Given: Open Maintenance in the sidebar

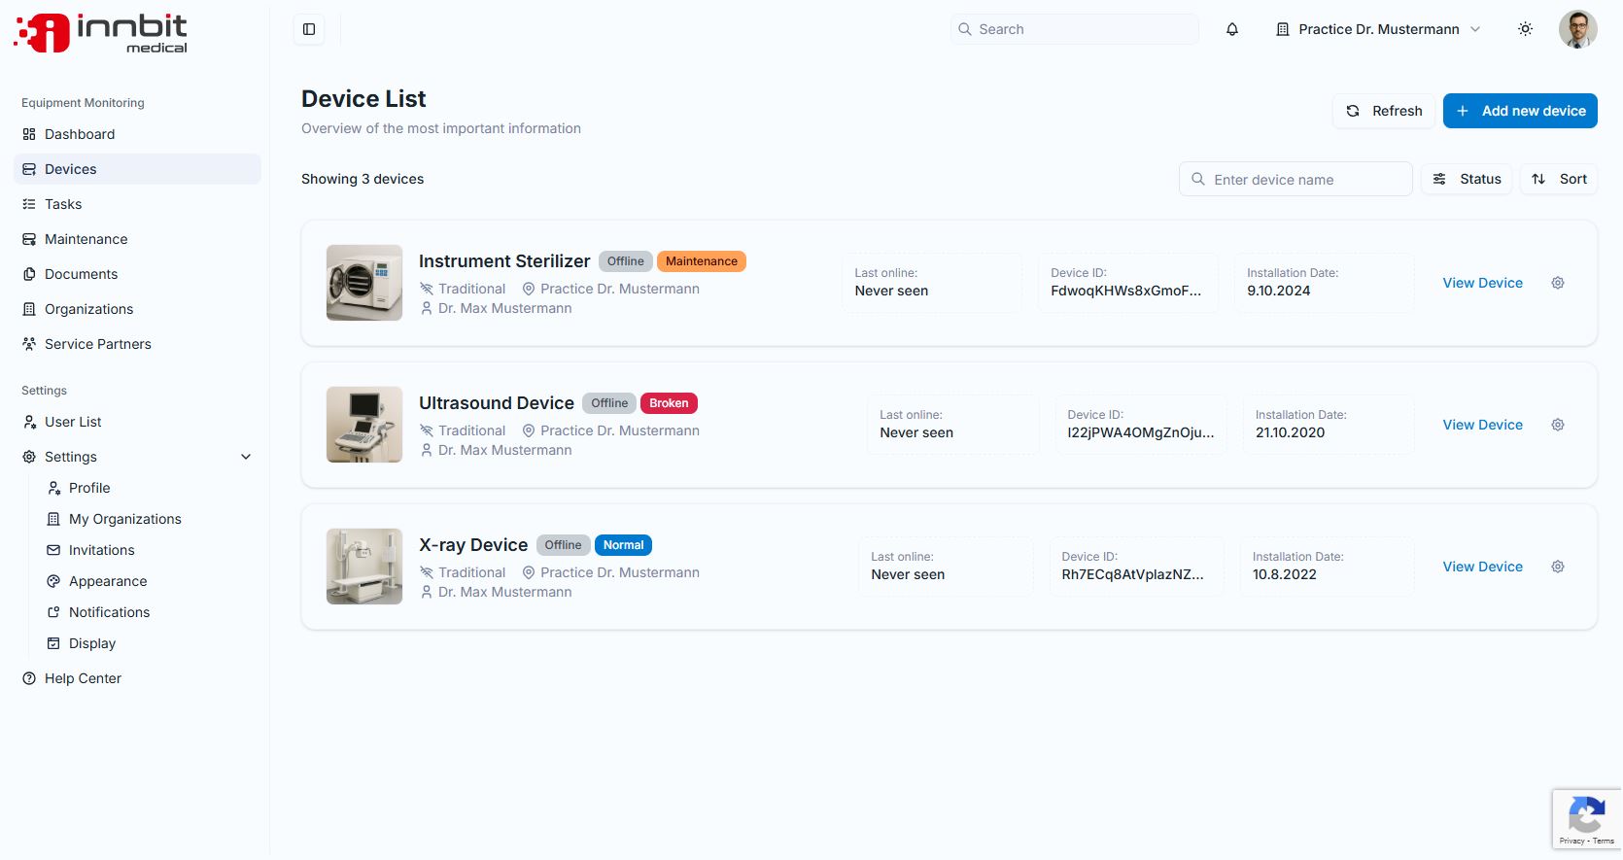Looking at the screenshot, I should click(86, 239).
